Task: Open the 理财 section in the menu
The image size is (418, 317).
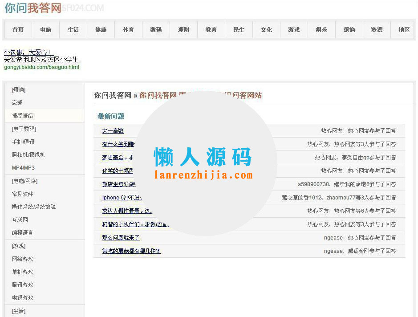Action: [183, 30]
